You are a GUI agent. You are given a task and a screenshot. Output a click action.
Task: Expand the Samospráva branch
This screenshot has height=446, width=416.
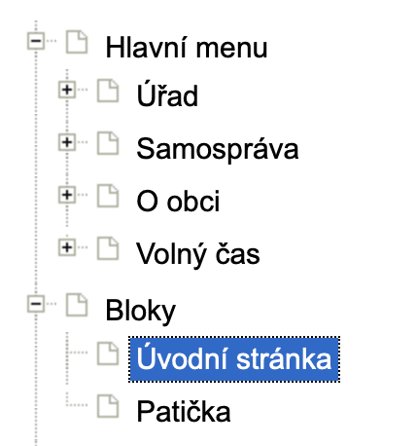point(67,142)
